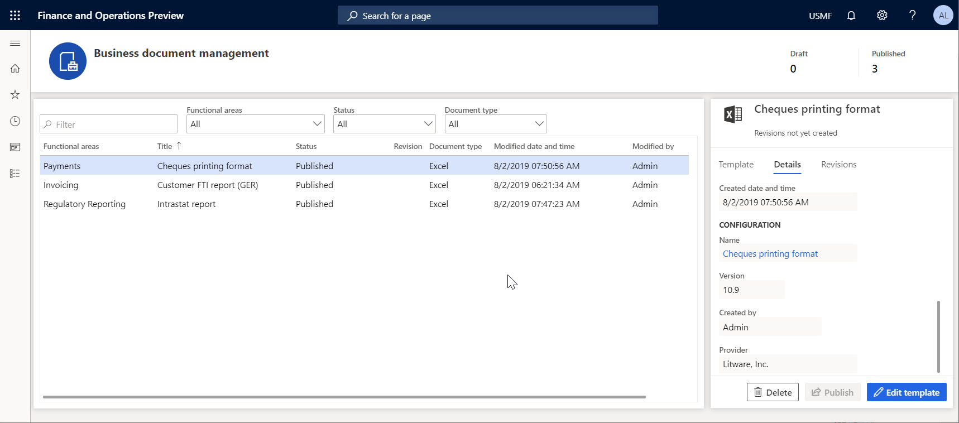Image resolution: width=959 pixels, height=423 pixels.
Task: Click the Finance and Operations Preview title
Action: point(111,16)
